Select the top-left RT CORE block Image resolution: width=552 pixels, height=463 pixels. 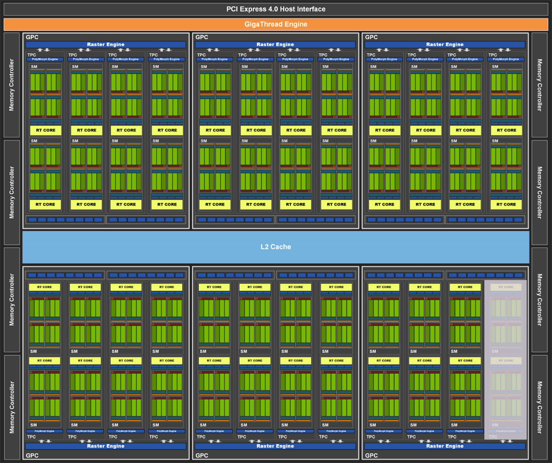coord(45,130)
